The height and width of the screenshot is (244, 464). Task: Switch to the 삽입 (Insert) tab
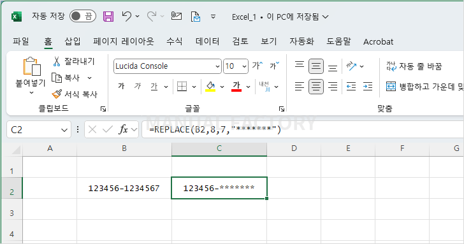73,41
